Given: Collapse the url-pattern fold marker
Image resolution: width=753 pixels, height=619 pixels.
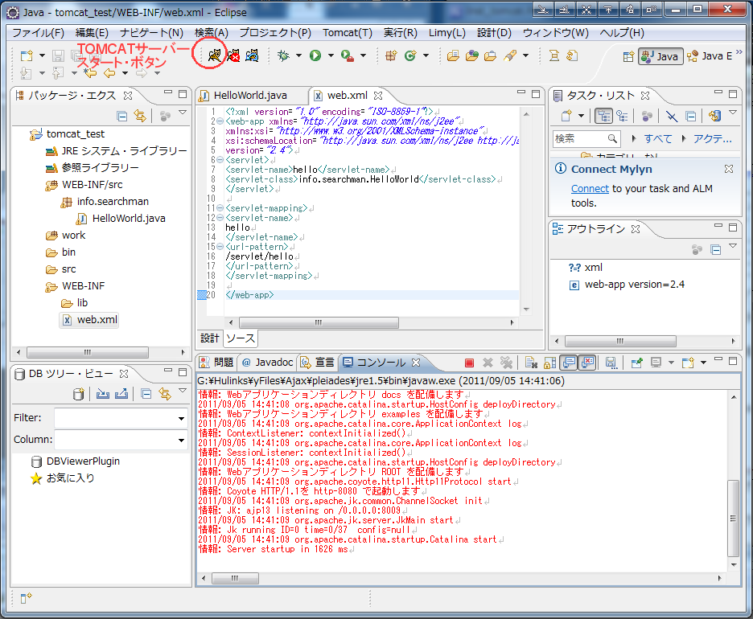Looking at the screenshot, I should pyautogui.click(x=220, y=246).
